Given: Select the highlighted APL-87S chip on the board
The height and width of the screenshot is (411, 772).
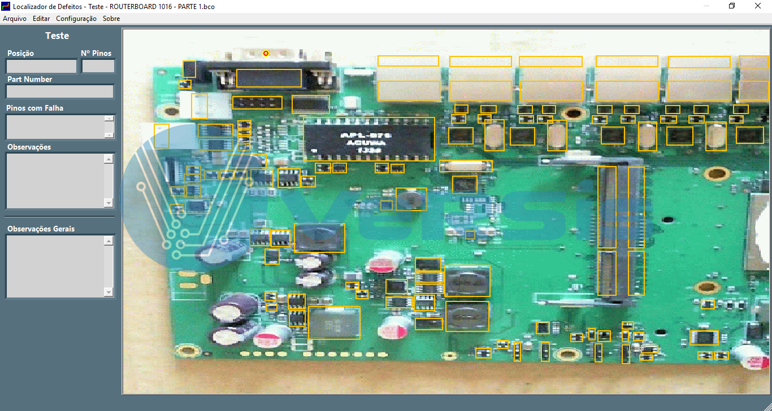Looking at the screenshot, I should (369, 139).
